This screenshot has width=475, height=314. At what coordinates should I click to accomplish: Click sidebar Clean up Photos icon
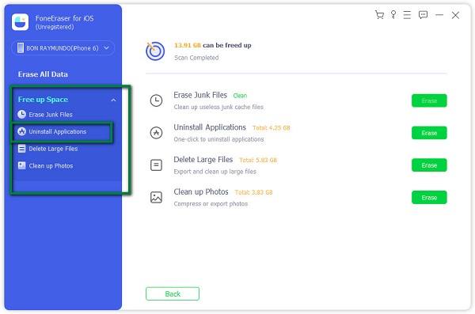(21, 165)
